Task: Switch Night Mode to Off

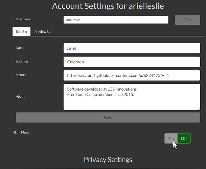Action: 184,139
